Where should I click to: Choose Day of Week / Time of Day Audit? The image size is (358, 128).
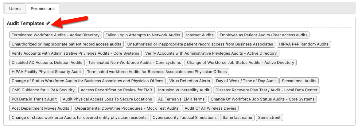click(246, 81)
